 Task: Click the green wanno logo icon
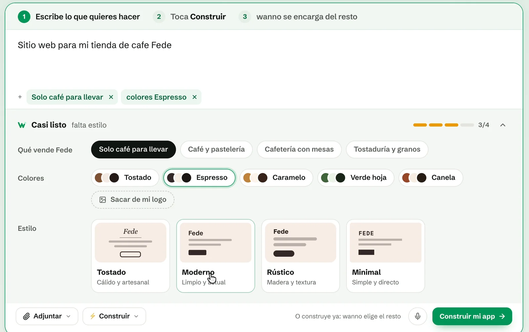22,125
